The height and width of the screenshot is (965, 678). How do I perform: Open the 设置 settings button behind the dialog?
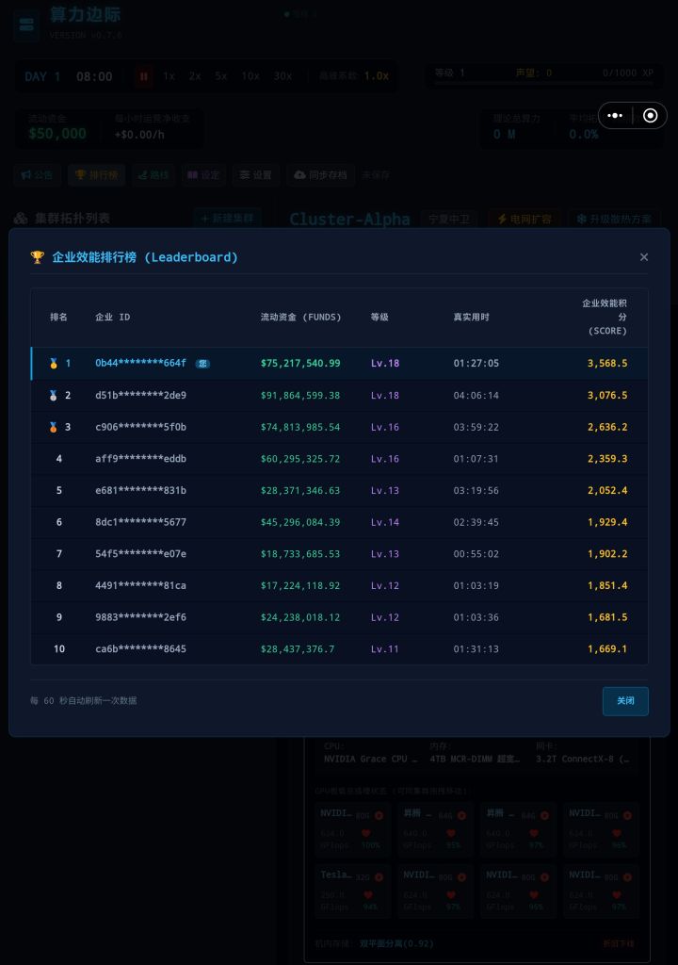pos(255,175)
